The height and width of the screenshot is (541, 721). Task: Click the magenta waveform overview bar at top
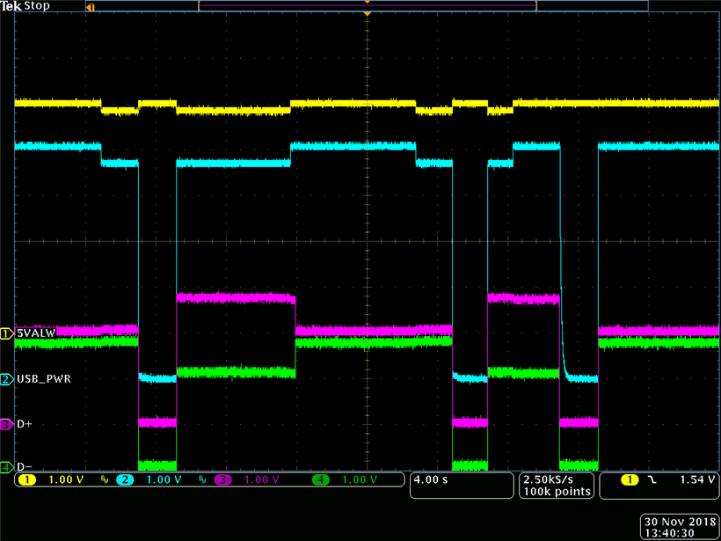click(x=368, y=5)
